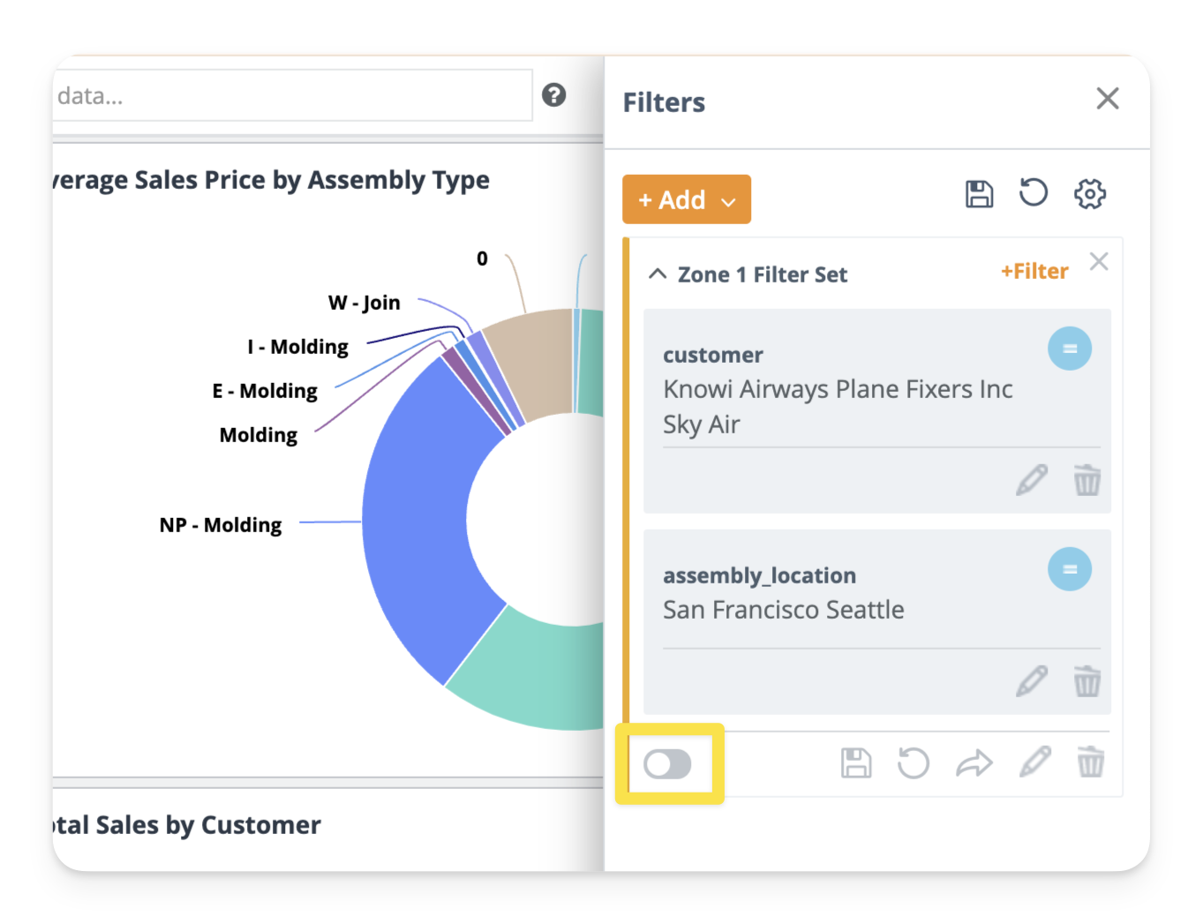Delete the assembly_location filter

(x=1086, y=681)
